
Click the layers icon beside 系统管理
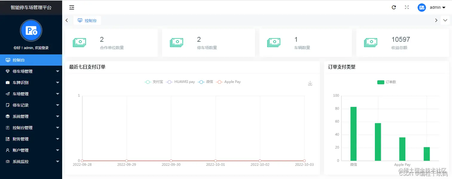tap(8, 117)
